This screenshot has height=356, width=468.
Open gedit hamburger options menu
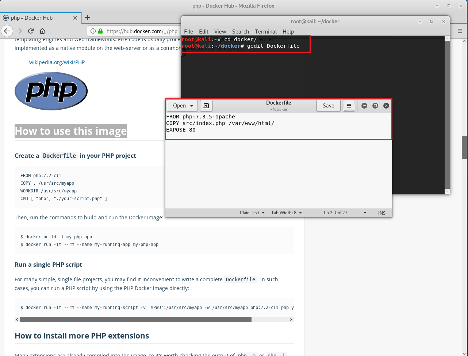pos(349,106)
